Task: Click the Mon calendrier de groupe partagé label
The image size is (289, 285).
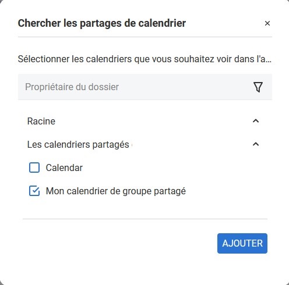Action: (116, 191)
